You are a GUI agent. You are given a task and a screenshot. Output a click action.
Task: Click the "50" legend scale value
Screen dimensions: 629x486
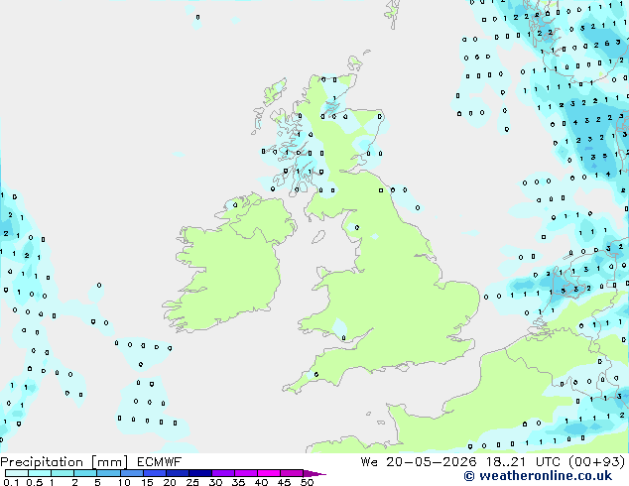[307, 482]
